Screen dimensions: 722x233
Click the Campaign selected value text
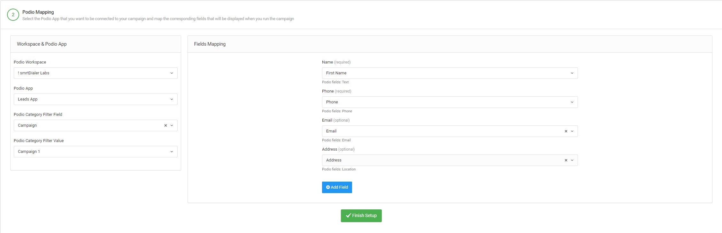point(27,125)
